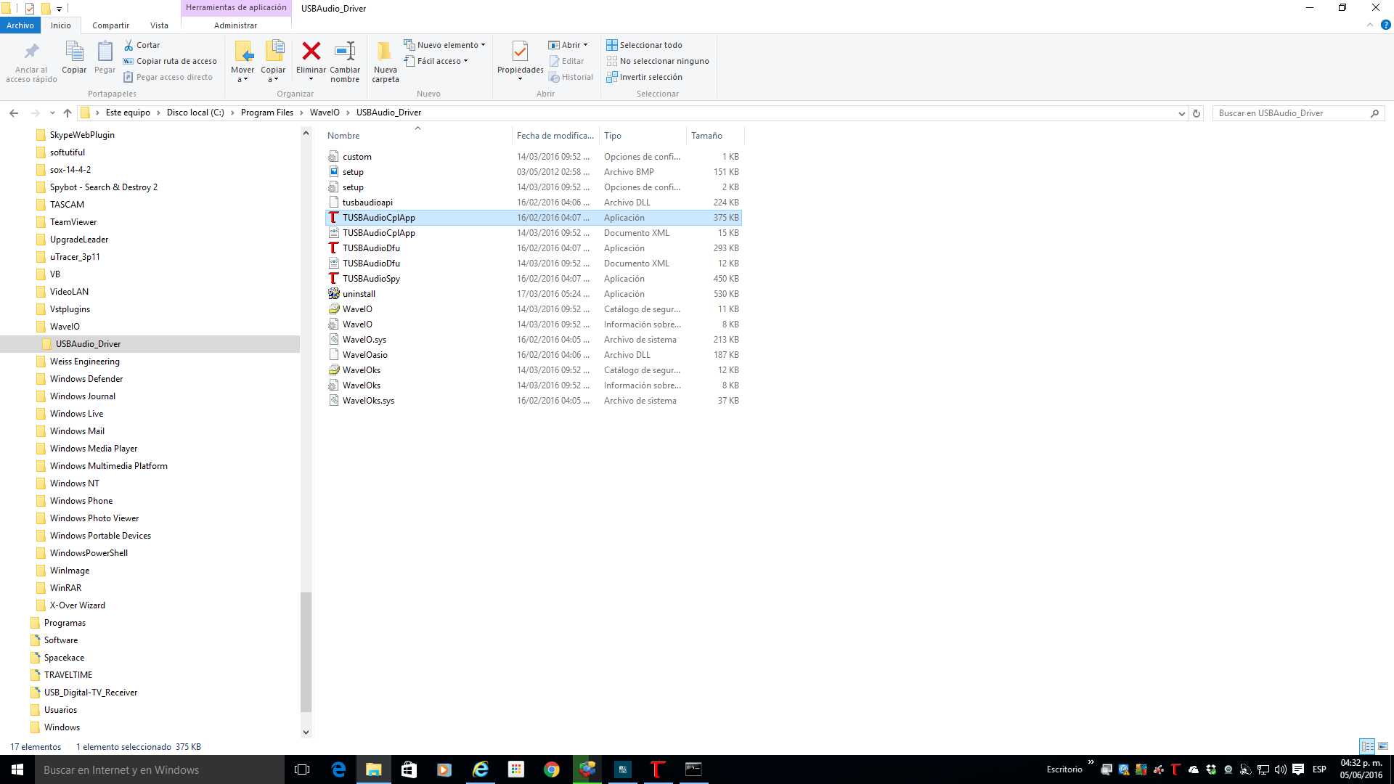Open the Windows Start menu
The image size is (1394, 784).
[17, 769]
